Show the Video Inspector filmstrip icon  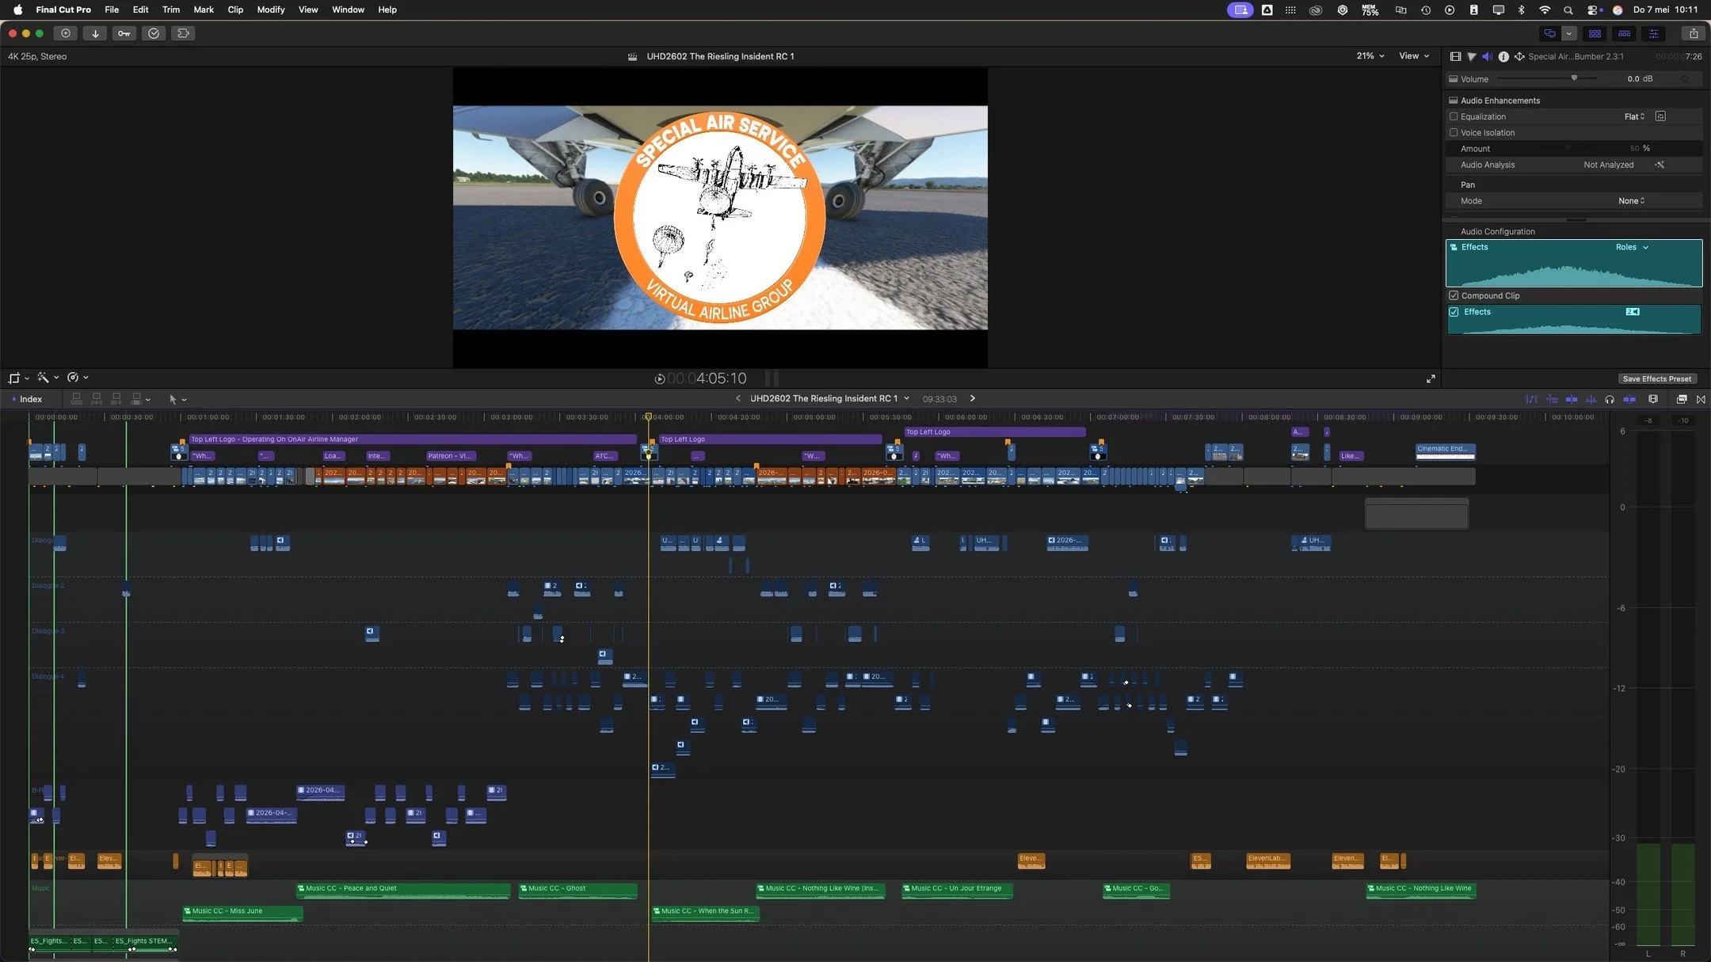click(1455, 56)
